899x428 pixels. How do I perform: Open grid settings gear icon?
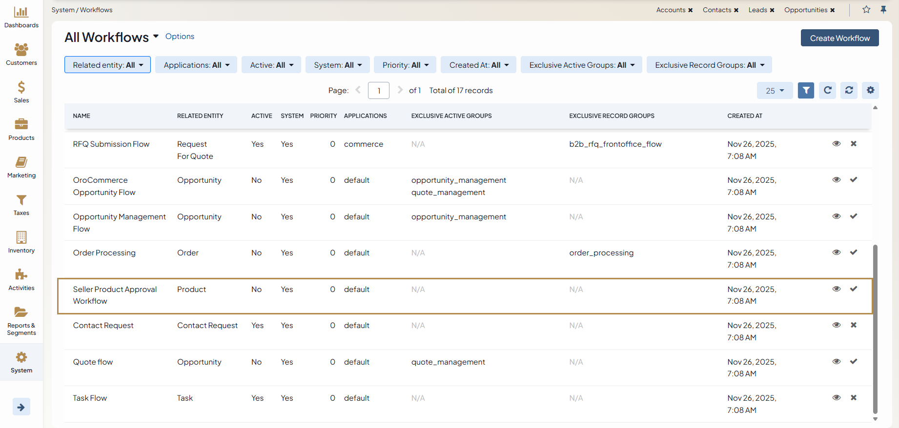pyautogui.click(x=870, y=90)
